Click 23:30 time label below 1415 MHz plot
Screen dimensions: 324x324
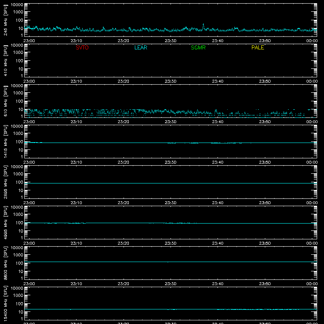click(x=171, y=162)
